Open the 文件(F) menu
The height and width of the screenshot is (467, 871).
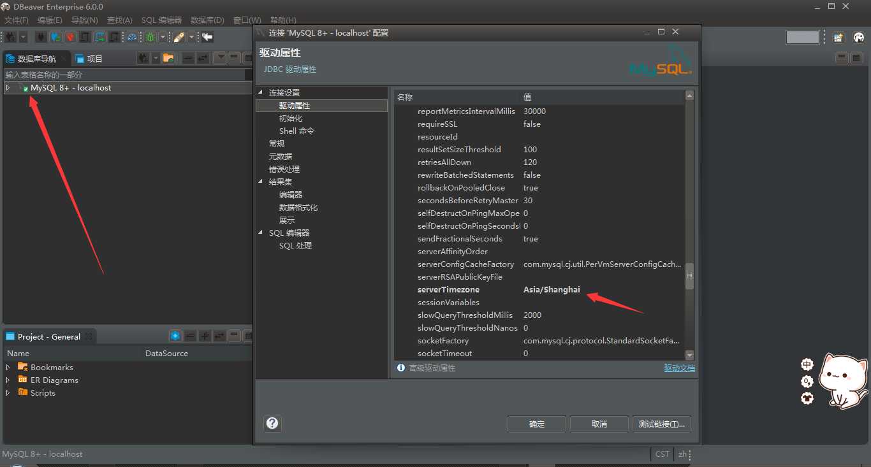tap(17, 20)
